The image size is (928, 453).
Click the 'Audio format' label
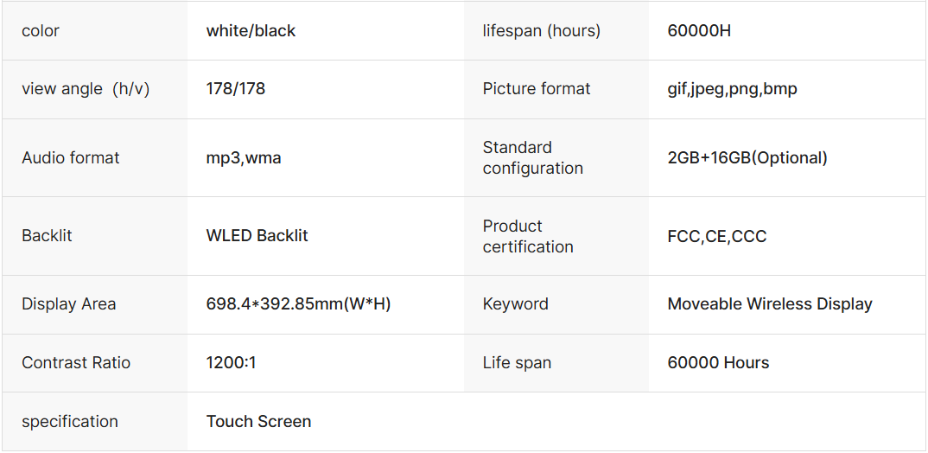[x=71, y=158]
